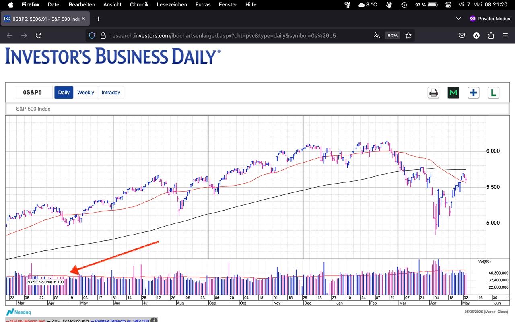The height and width of the screenshot is (322, 515).
Task: Reload the page
Action: click(39, 35)
